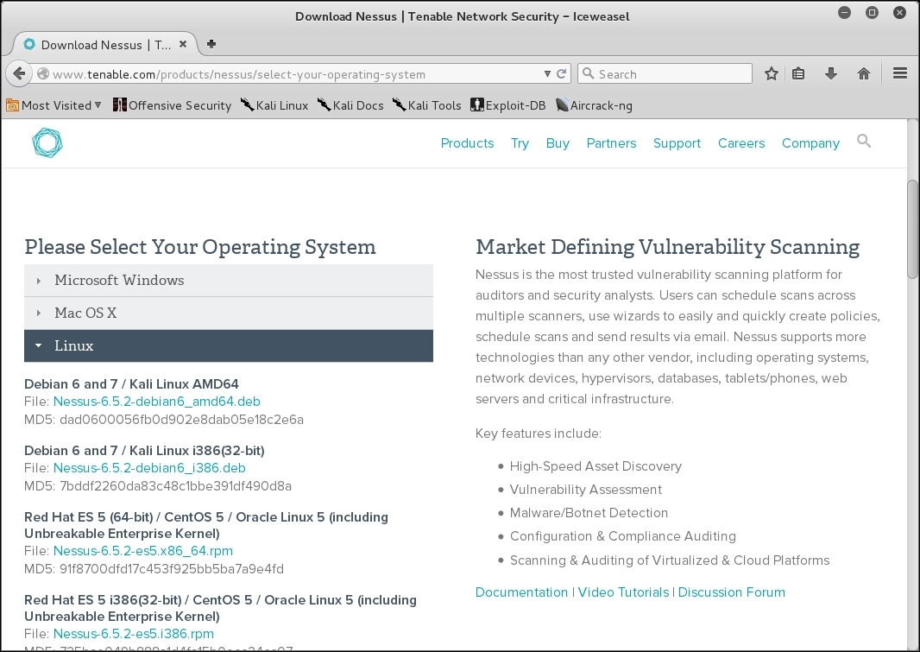
Task: Open a new tab with plus button
Action: click(x=211, y=44)
